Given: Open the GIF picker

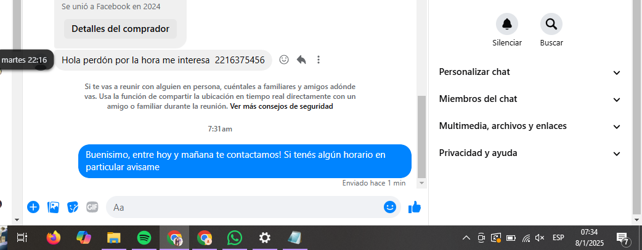Looking at the screenshot, I should point(92,207).
